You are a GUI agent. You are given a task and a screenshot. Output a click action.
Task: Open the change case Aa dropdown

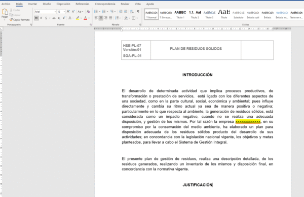click(80, 12)
